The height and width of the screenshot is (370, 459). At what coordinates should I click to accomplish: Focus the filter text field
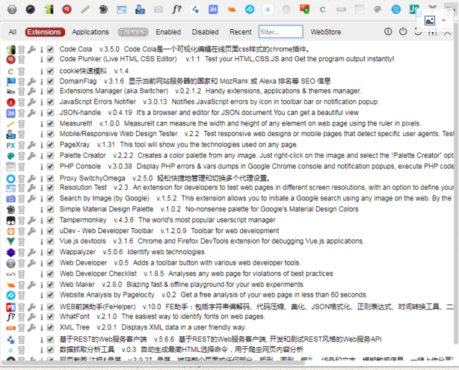281,31
